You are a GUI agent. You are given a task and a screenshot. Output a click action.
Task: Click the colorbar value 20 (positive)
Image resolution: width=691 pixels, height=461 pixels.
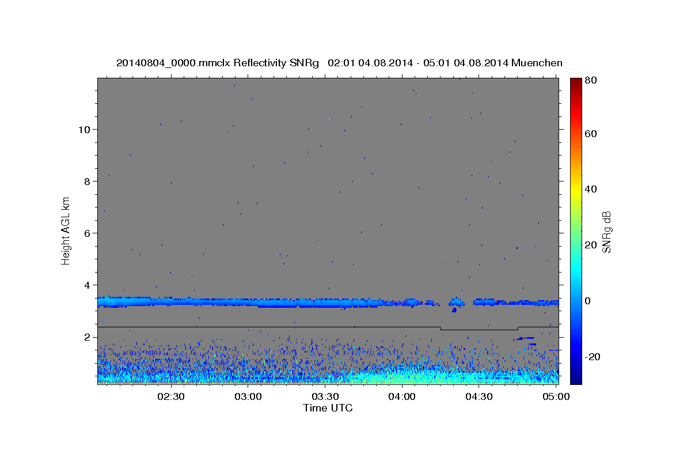591,245
